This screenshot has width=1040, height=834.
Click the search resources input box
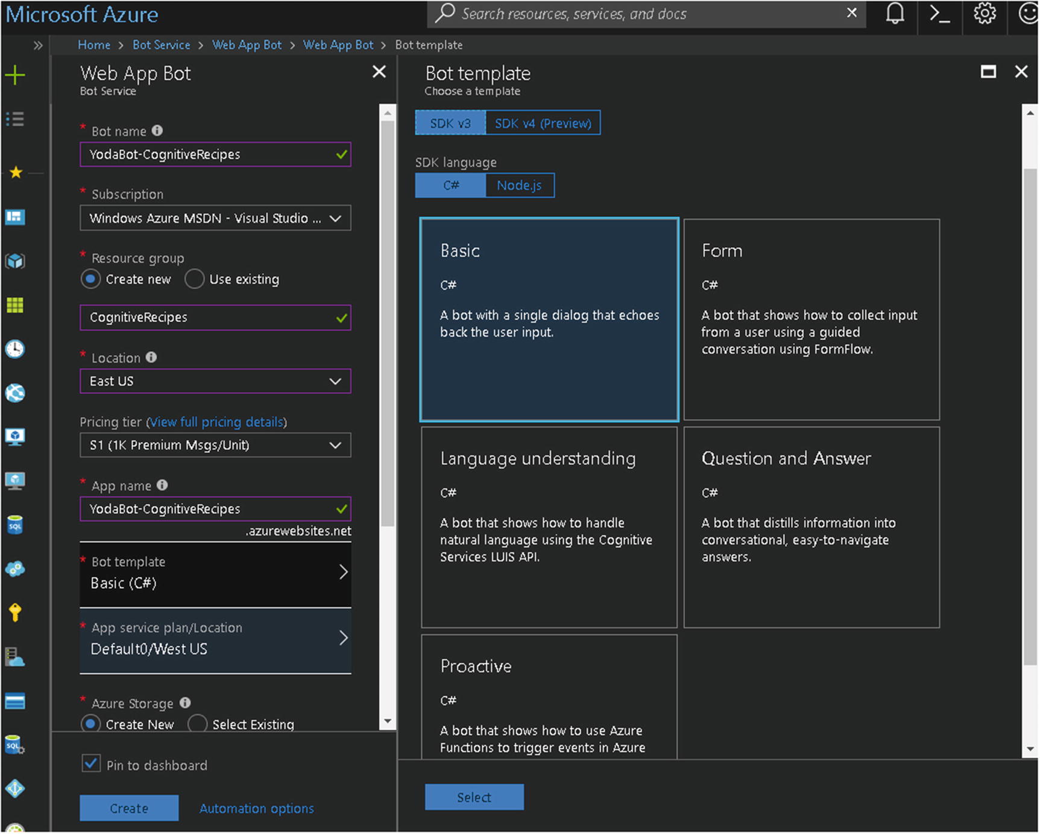coord(647,13)
